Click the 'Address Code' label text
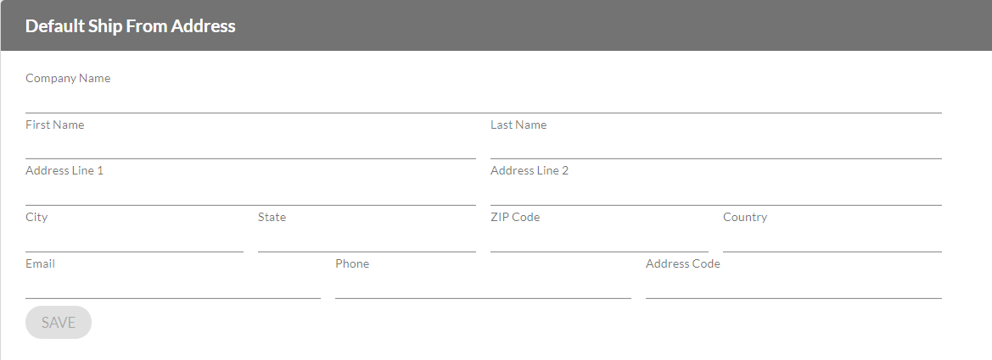 tap(682, 264)
